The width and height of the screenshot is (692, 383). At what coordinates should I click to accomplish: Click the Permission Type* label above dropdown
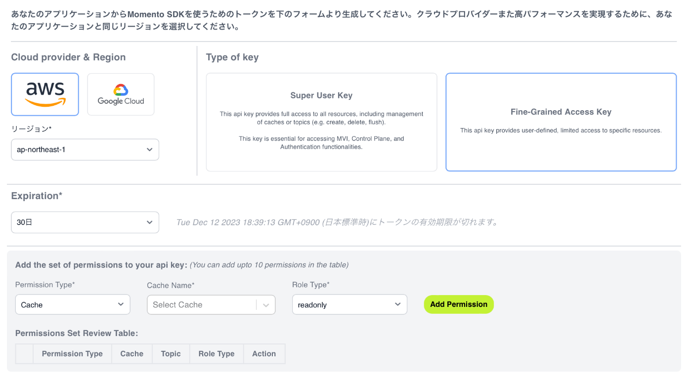coord(45,285)
